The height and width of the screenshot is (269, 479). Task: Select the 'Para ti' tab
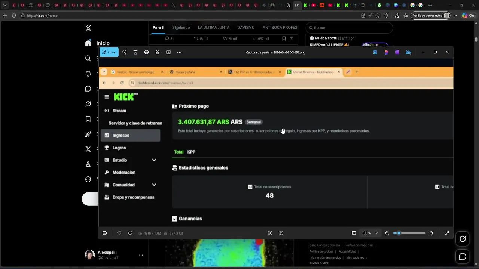click(158, 28)
